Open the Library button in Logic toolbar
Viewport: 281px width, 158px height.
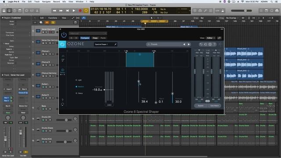pyautogui.click(x=4, y=11)
